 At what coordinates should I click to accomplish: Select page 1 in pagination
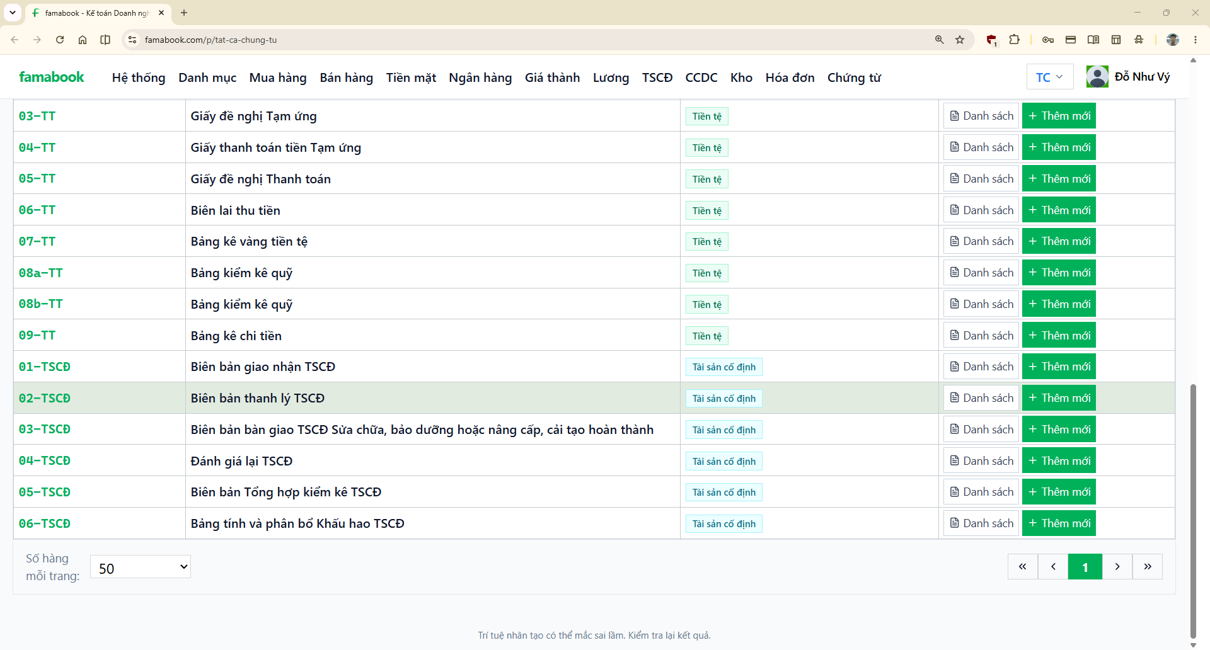(1085, 567)
